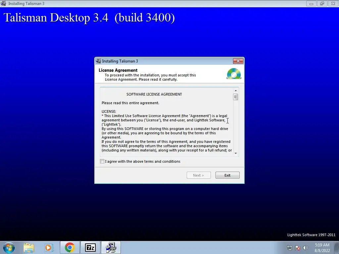Open 7-Zip from the taskbar
This screenshot has width=339, height=254.
(90, 247)
